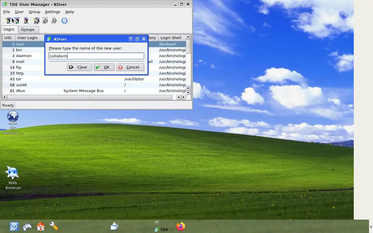373x233 pixels.
Task: Click the show desktop windows icon in panel
Action: pyautogui.click(x=115, y=226)
